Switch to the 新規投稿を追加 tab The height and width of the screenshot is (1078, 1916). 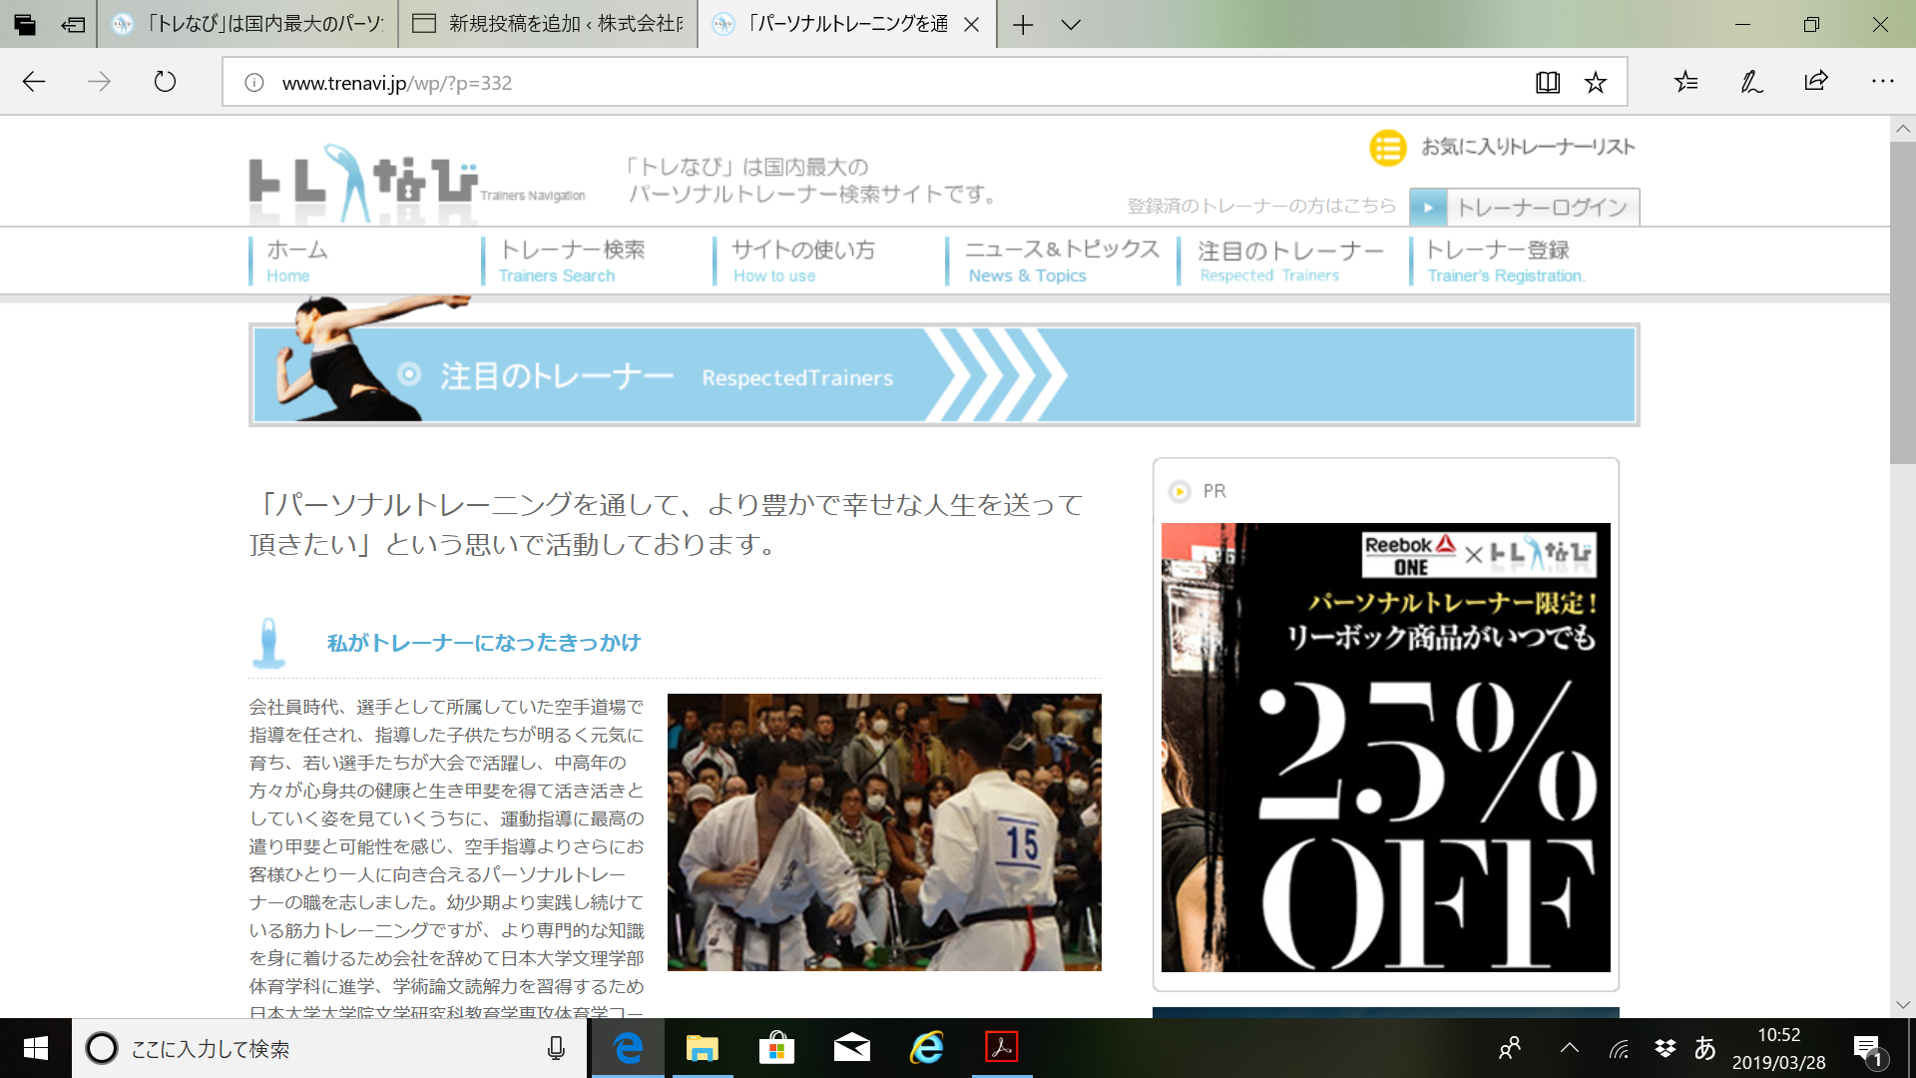click(x=548, y=24)
